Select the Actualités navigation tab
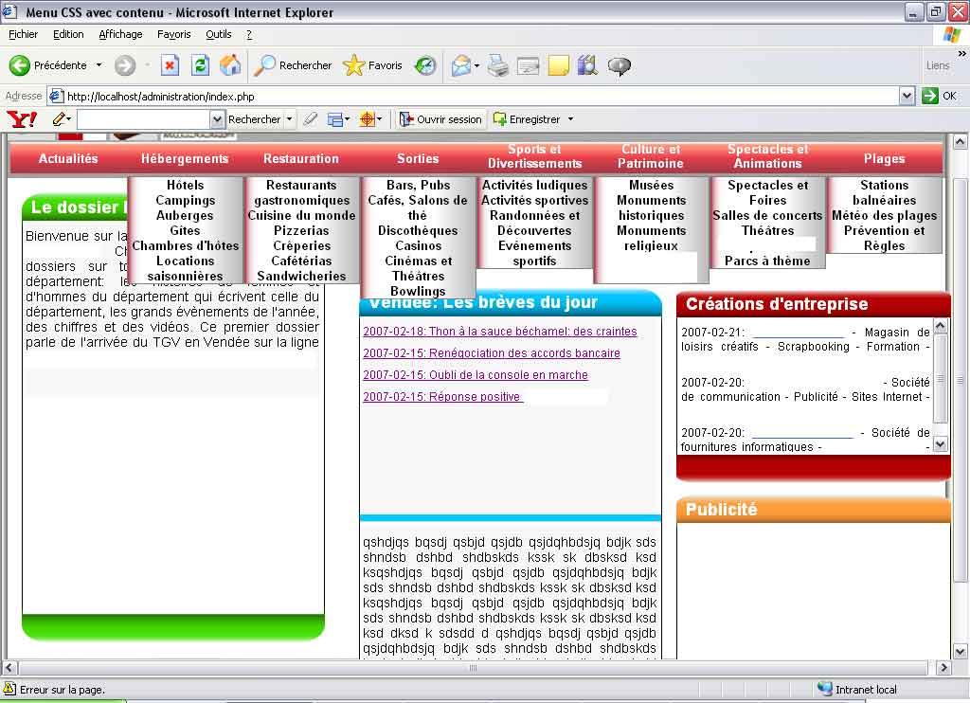Image resolution: width=970 pixels, height=703 pixels. tap(68, 158)
